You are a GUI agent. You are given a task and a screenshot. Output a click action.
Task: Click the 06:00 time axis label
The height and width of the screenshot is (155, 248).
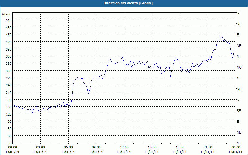click(x=68, y=148)
